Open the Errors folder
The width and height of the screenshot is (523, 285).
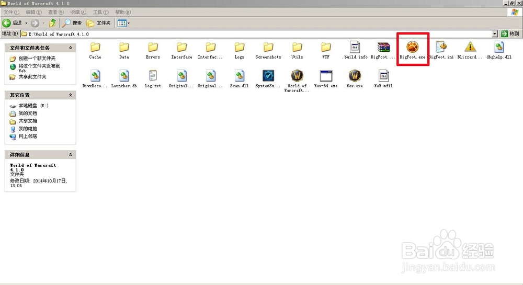153,50
